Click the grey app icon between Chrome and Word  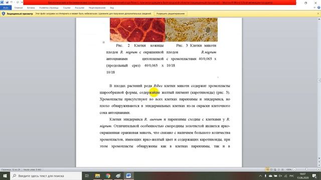click(118, 175)
